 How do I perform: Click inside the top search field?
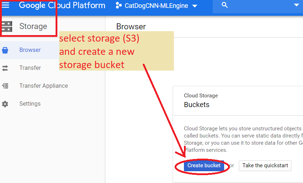pos(258,6)
